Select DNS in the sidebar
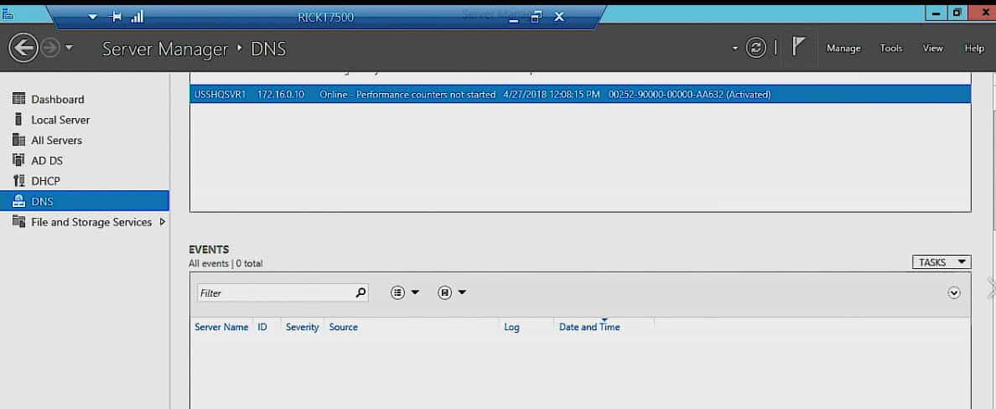This screenshot has height=409, width=996. [86, 201]
